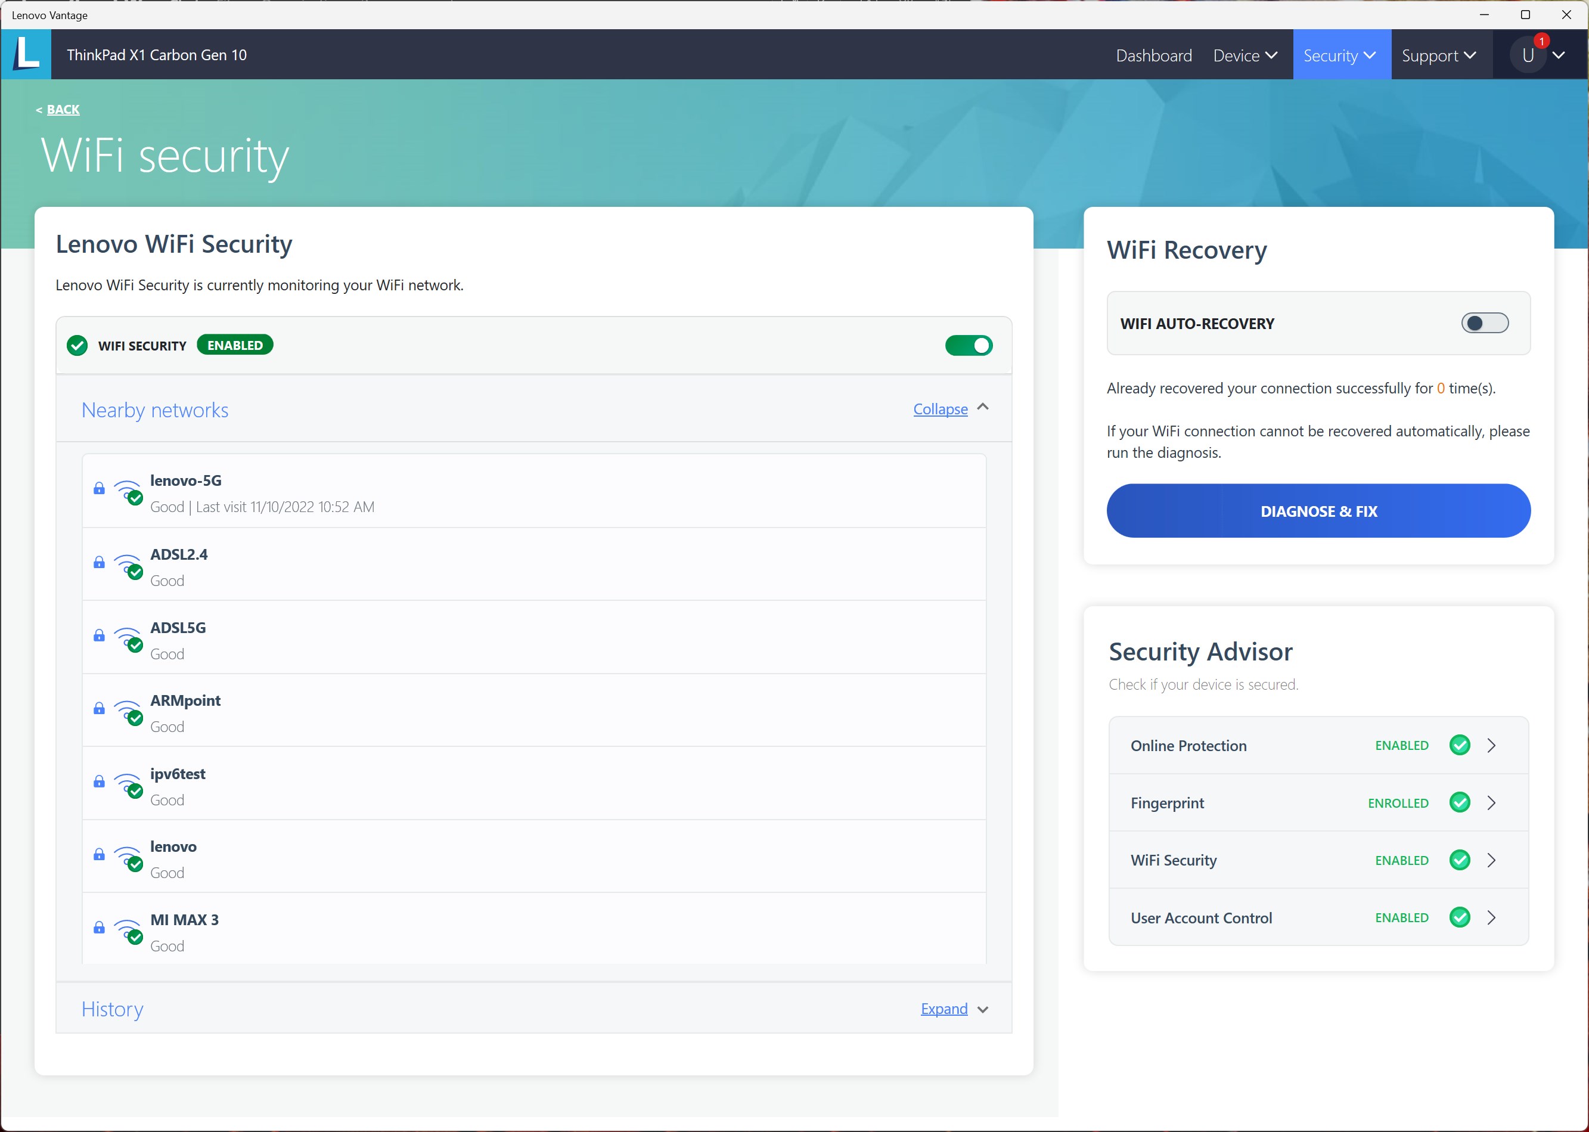This screenshot has width=1589, height=1132.
Task: Click the green check icon for Fingerprint
Action: point(1460,803)
